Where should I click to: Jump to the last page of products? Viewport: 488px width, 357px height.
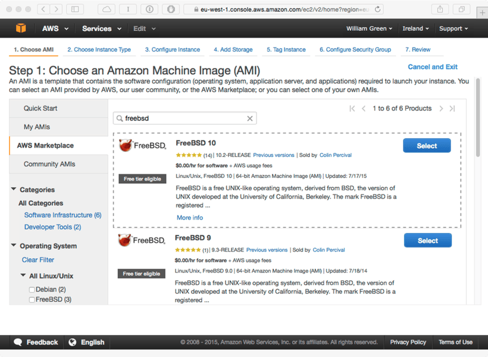(452, 108)
